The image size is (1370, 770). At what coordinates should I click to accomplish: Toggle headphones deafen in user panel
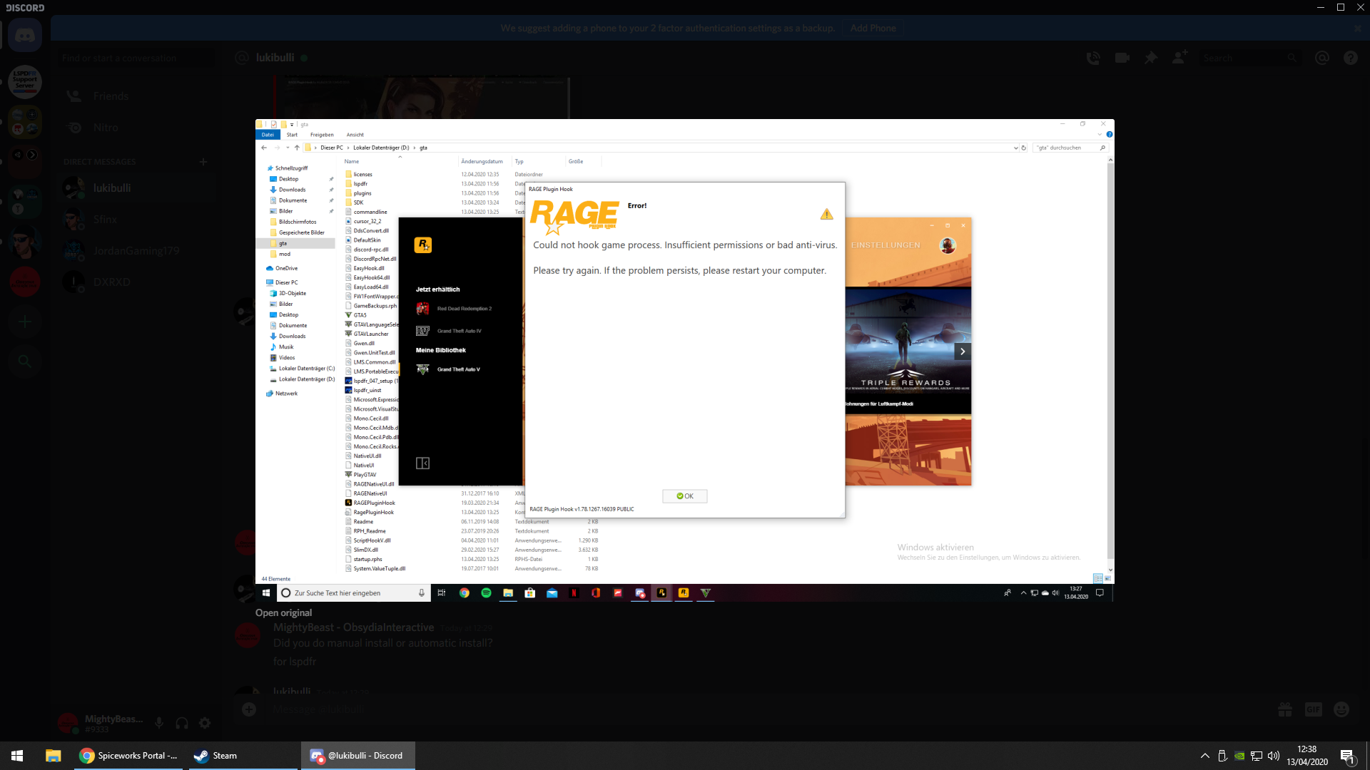pyautogui.click(x=182, y=723)
